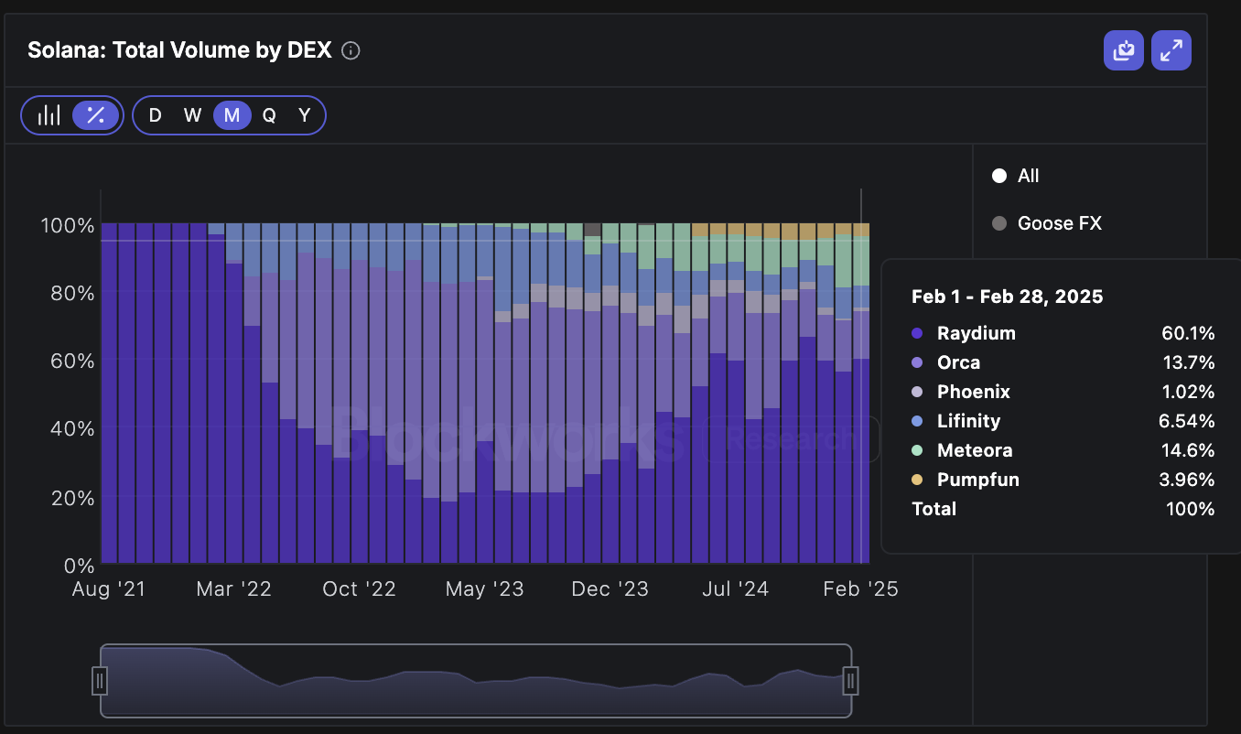Select the percentage view icon
Viewport: 1241px width, 734px height.
(x=95, y=114)
